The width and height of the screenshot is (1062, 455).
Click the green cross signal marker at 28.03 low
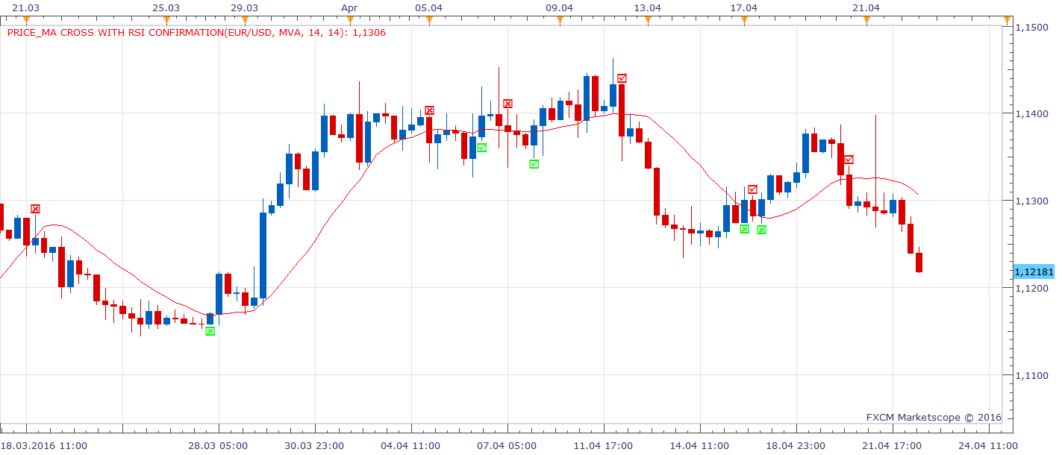[x=210, y=331]
